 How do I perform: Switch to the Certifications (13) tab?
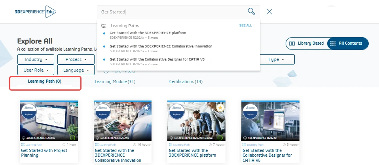click(186, 82)
